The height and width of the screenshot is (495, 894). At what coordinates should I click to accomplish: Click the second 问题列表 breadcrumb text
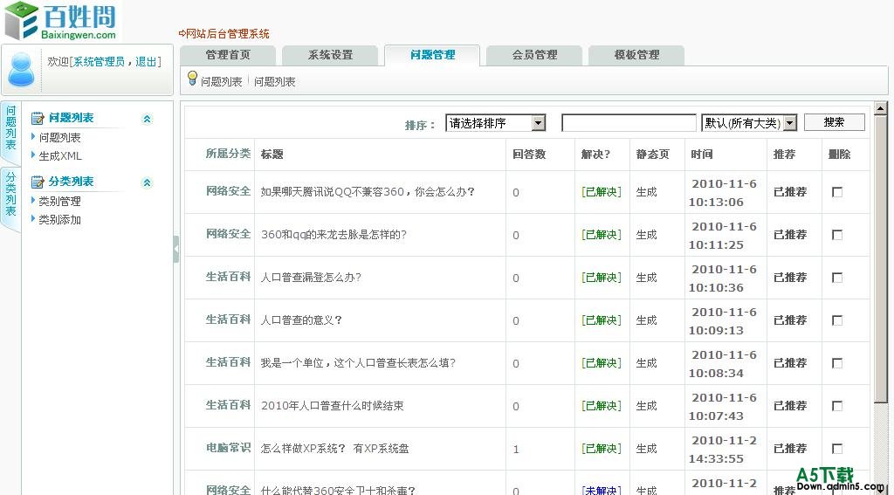coord(275,81)
